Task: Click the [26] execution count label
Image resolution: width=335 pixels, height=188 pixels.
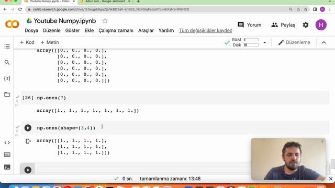Action: (x=28, y=98)
